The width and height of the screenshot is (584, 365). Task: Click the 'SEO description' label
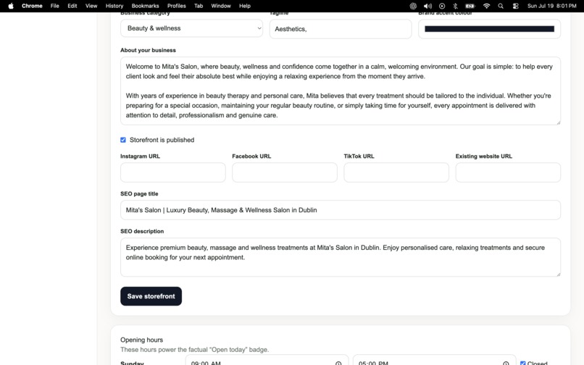click(142, 231)
